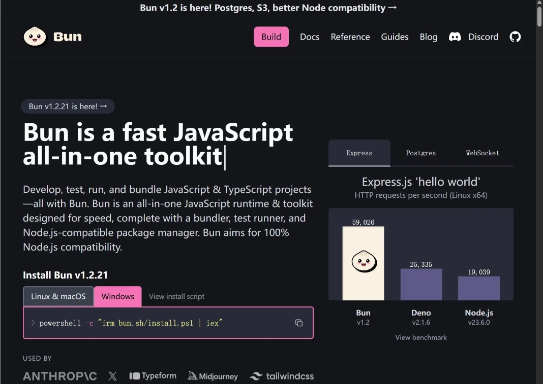Click the Bun logo icon in header
This screenshot has width=543, height=384.
tap(35, 37)
